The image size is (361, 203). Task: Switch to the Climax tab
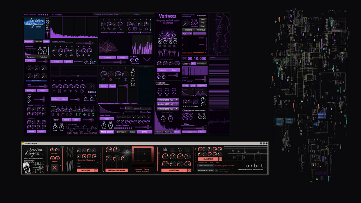coord(137,14)
